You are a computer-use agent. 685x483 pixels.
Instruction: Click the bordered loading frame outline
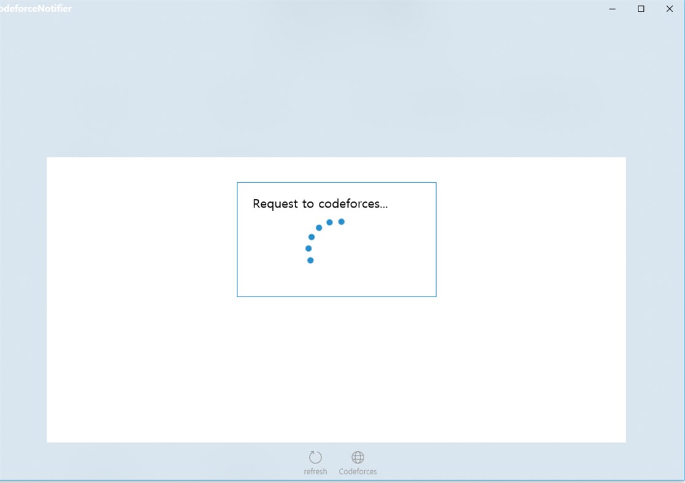[336, 182]
